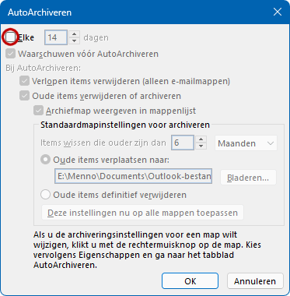Toggle Oude items verwijderen of archiveren
The width and height of the screenshot is (290, 296).
click(x=24, y=96)
